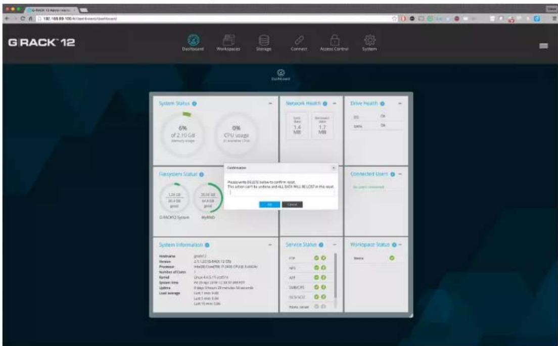This screenshot has width=558, height=346.
Task: Select the G-RACK 12 browser tab
Action: [51, 10]
